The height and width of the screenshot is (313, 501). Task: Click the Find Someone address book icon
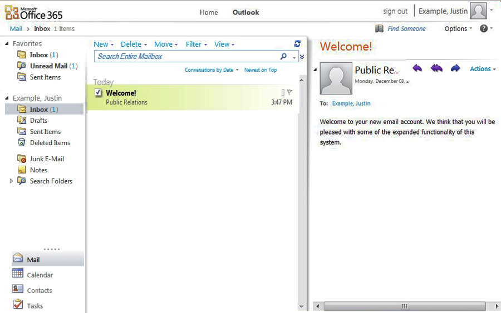pyautogui.click(x=379, y=28)
